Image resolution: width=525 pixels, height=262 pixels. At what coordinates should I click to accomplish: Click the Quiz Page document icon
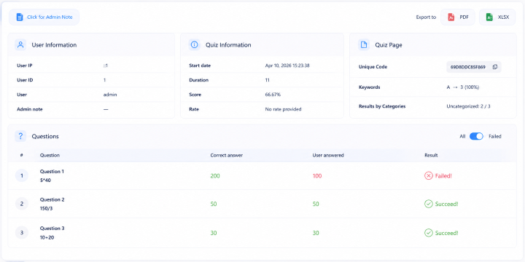(364, 45)
